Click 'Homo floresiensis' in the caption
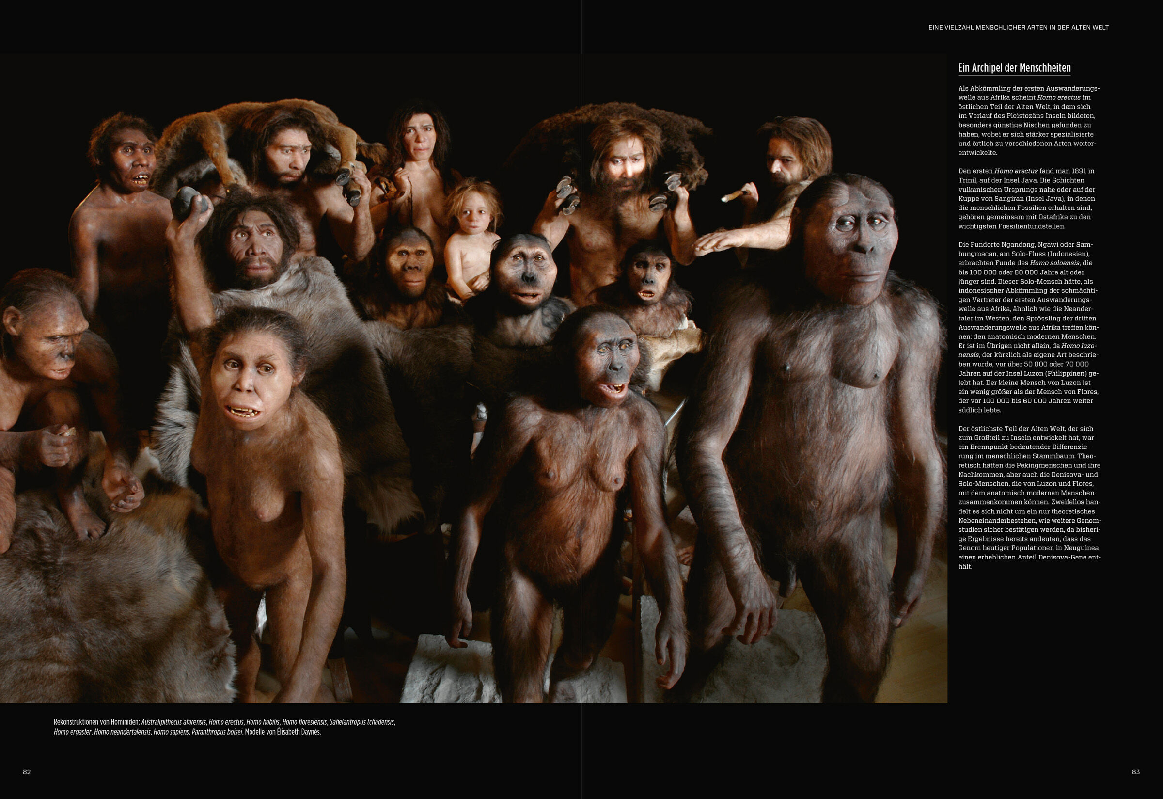The width and height of the screenshot is (1163, 799). 304,722
